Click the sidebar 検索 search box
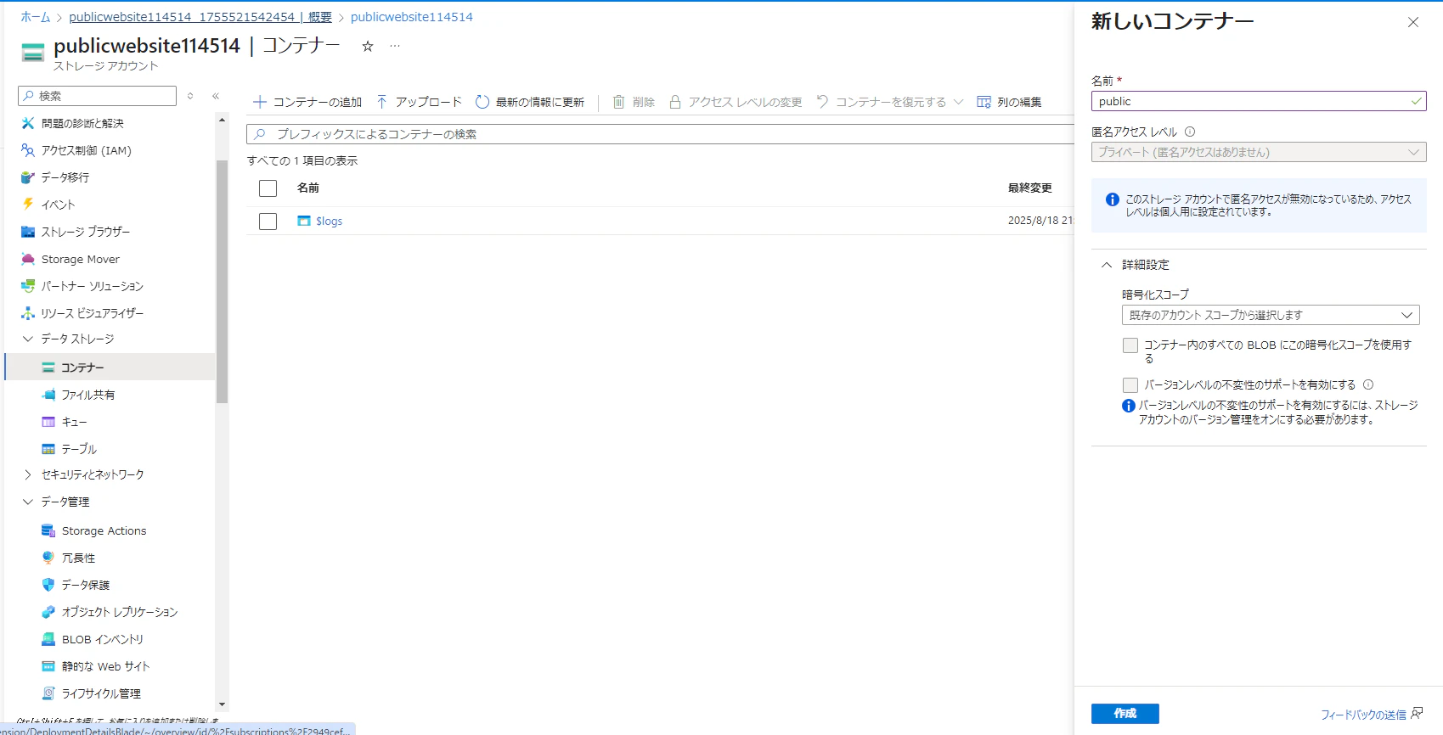1443x735 pixels. coord(97,96)
